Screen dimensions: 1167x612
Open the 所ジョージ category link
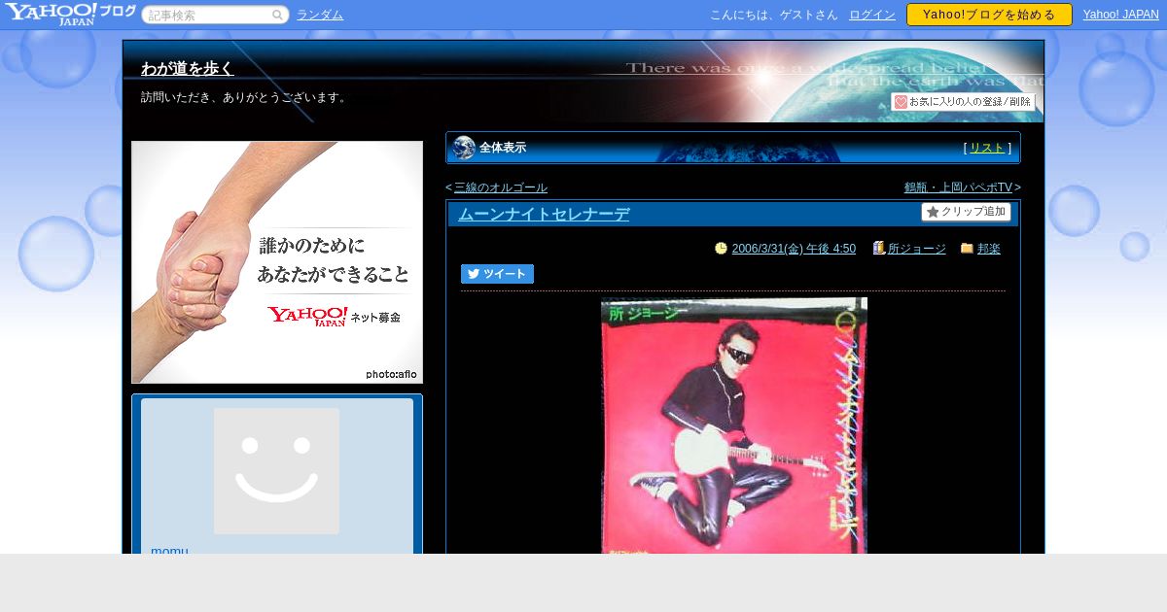point(917,249)
